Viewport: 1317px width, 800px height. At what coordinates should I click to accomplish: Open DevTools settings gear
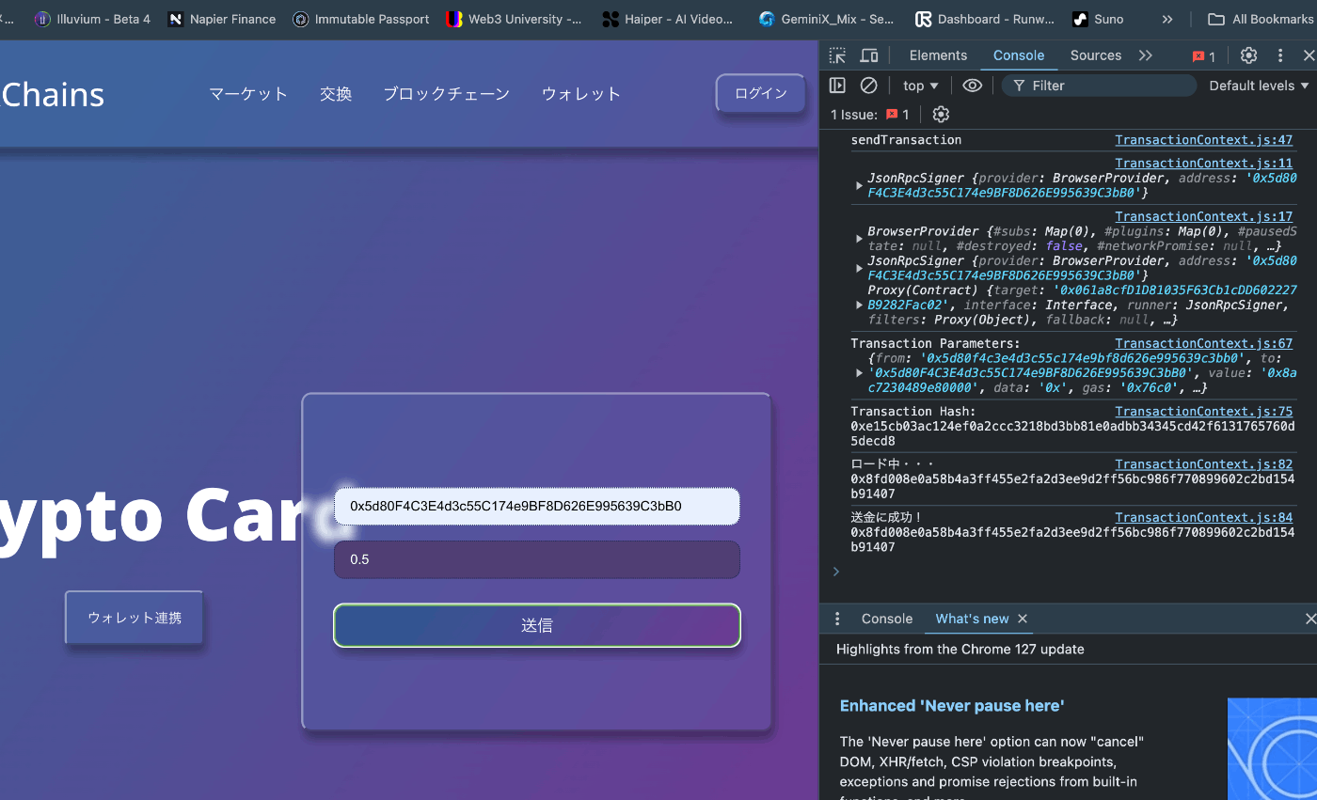[1248, 55]
